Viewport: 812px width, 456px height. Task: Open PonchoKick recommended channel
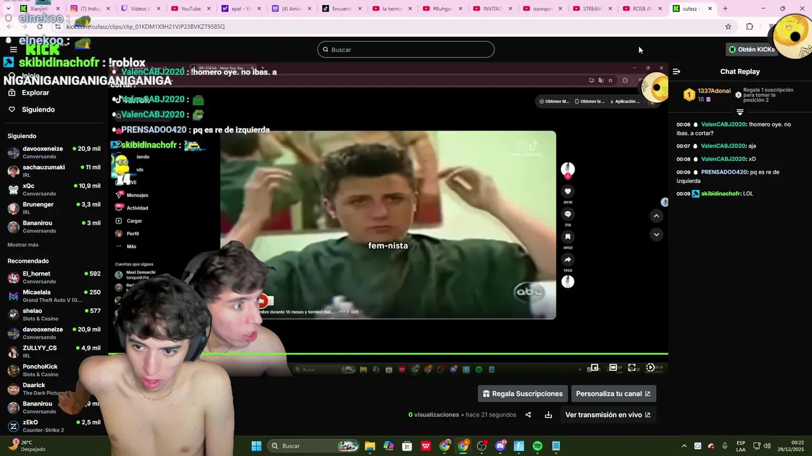click(x=54, y=370)
